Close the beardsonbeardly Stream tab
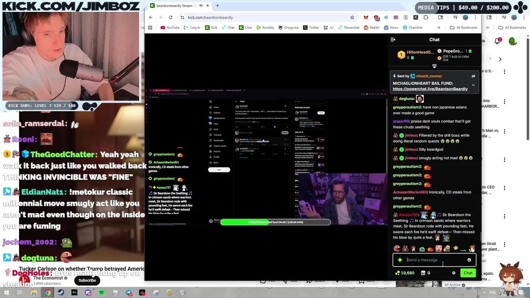 click(x=207, y=6)
